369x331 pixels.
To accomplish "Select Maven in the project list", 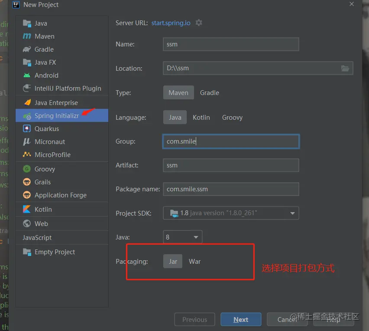I will pos(62,36).
